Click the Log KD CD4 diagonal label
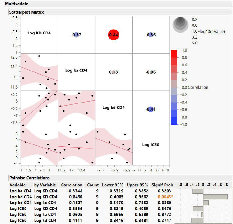 click(x=39, y=33)
